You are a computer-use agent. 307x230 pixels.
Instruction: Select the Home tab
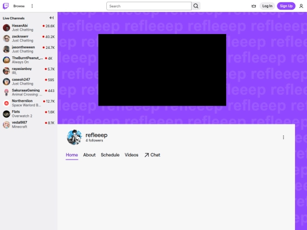72,155
